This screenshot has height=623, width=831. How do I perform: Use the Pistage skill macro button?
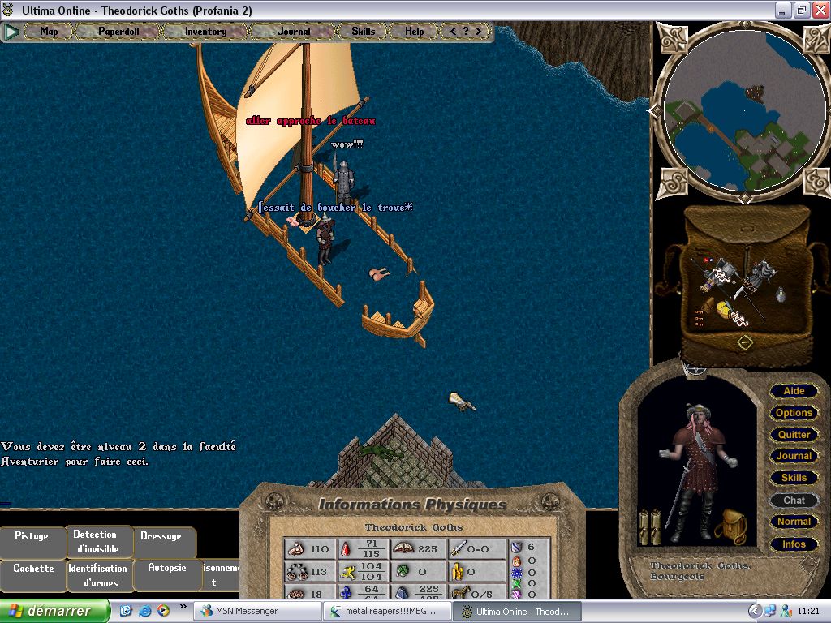tap(32, 536)
